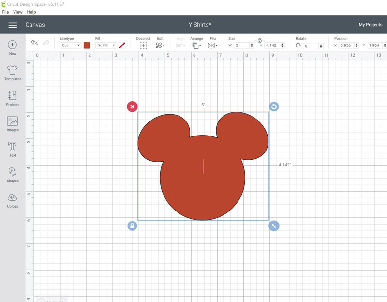Click the Canvas title label
The height and width of the screenshot is (302, 387).
(35, 25)
